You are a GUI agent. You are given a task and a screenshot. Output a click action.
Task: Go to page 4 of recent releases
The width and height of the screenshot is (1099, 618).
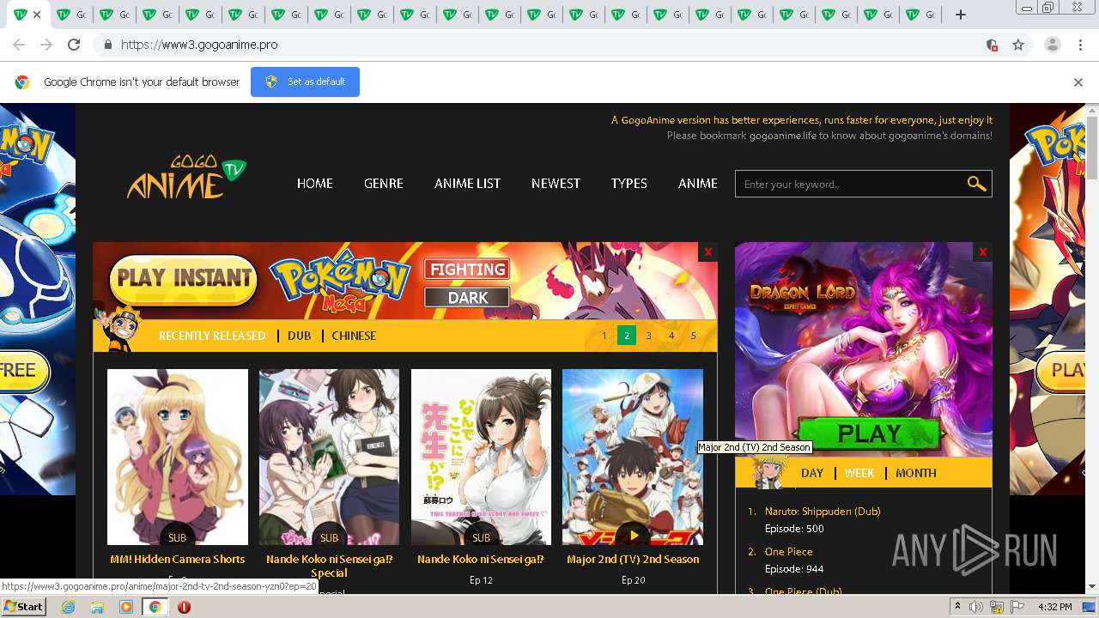click(671, 336)
